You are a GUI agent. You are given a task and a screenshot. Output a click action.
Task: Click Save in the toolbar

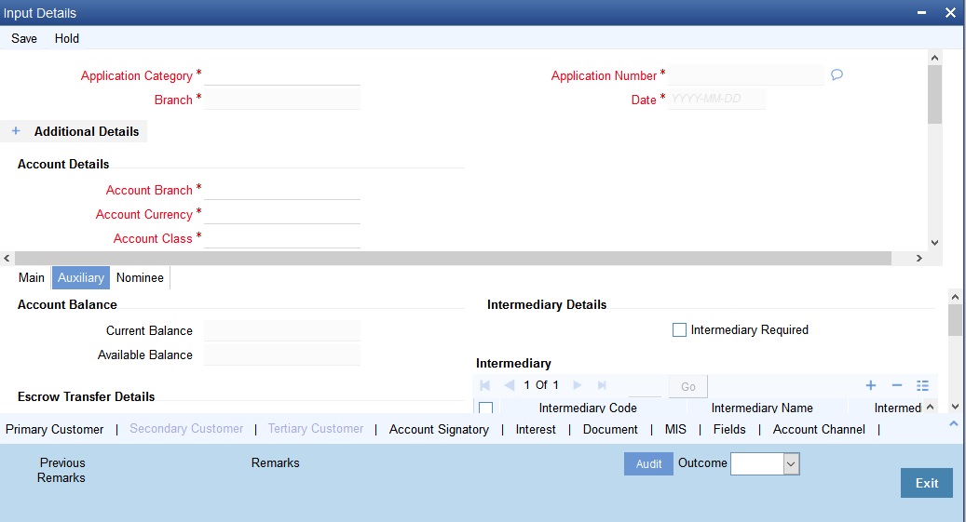[x=24, y=38]
